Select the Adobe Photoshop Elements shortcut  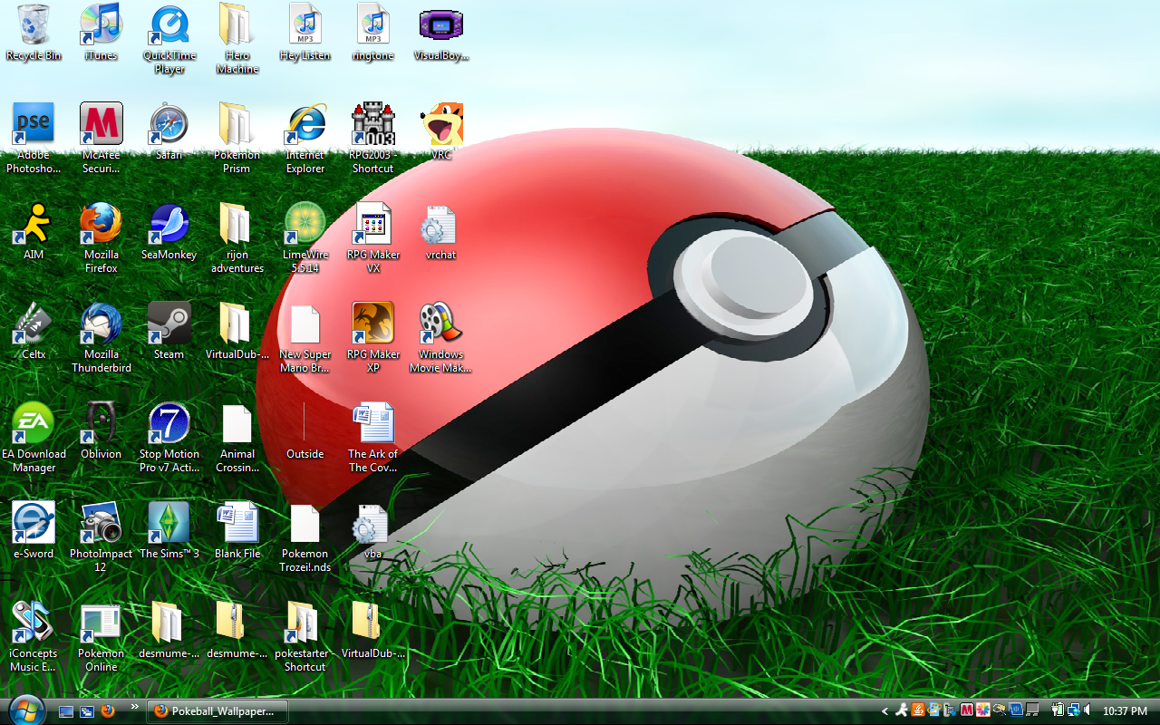(34, 139)
